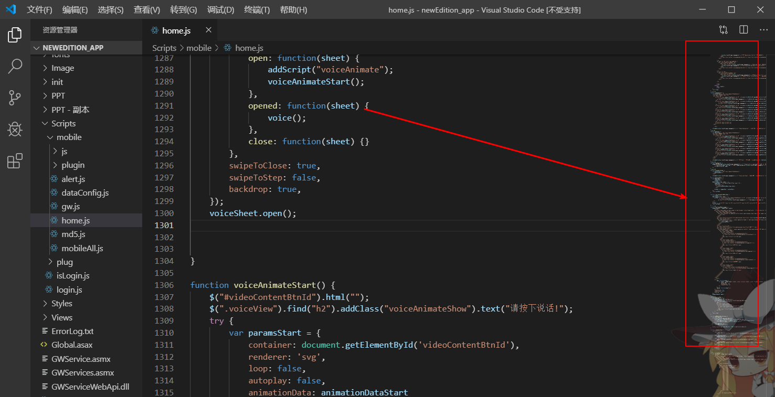Open mobileAll.js in the explorer
Image resolution: width=775 pixels, height=397 pixels.
[87, 248]
